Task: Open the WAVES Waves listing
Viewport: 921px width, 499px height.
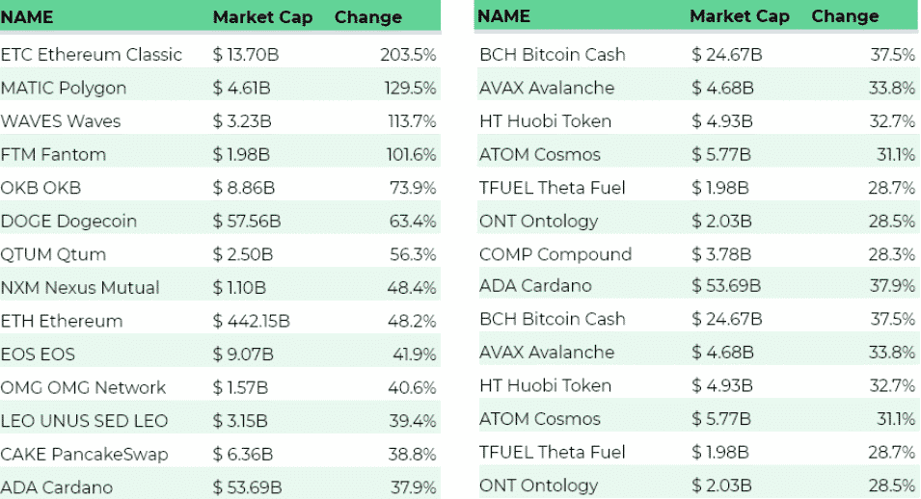Action: coord(61,121)
